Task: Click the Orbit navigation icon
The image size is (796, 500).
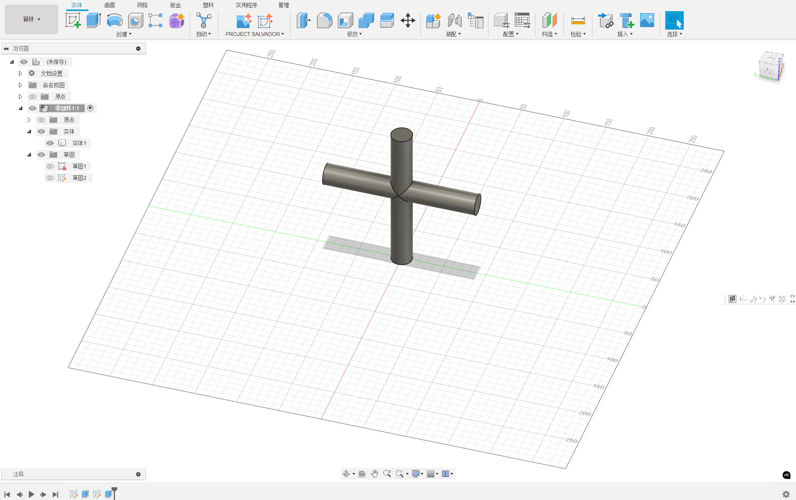Action: click(x=346, y=474)
